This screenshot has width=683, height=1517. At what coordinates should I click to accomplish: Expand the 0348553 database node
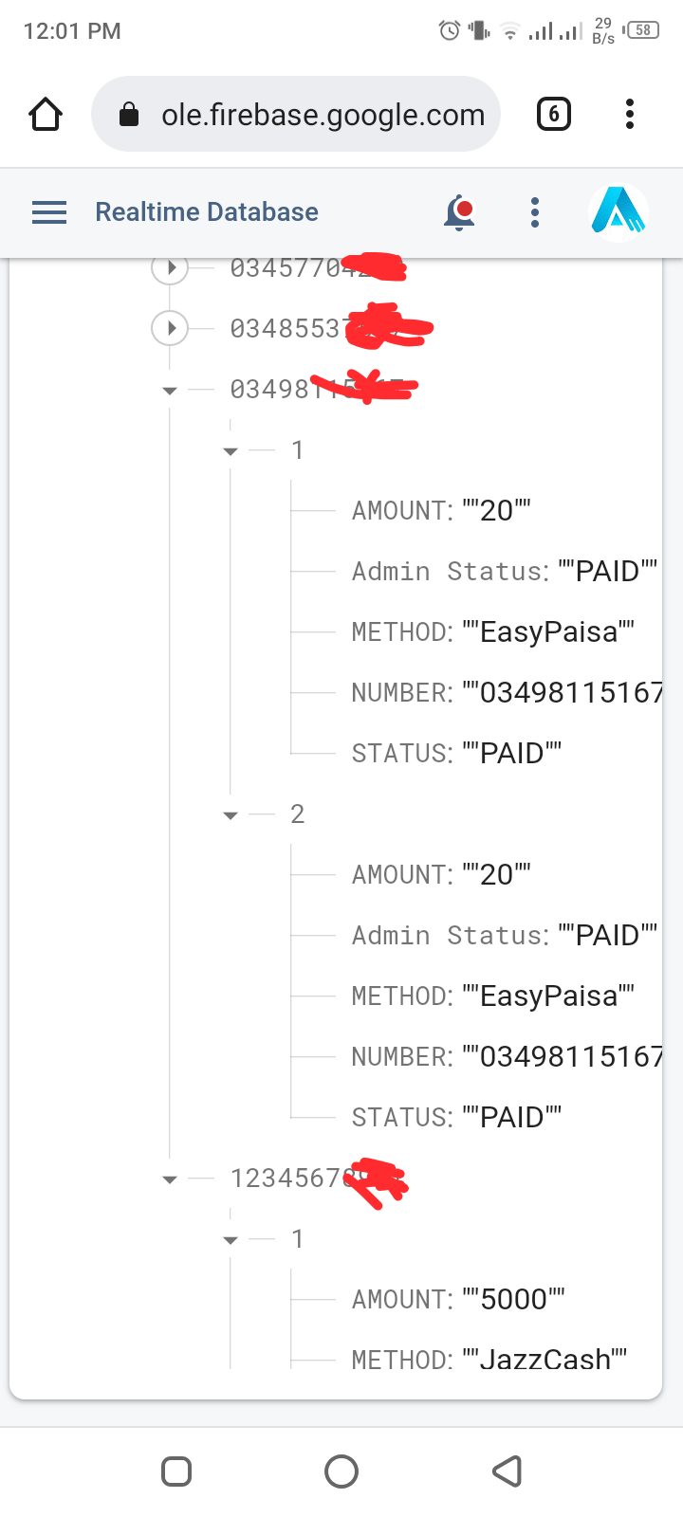tap(171, 329)
